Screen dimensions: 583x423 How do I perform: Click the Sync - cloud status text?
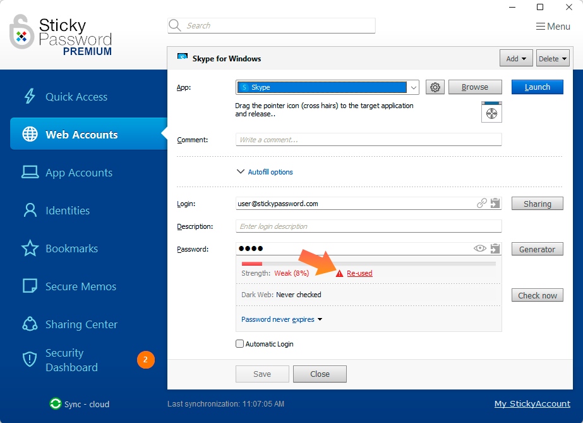(x=87, y=404)
